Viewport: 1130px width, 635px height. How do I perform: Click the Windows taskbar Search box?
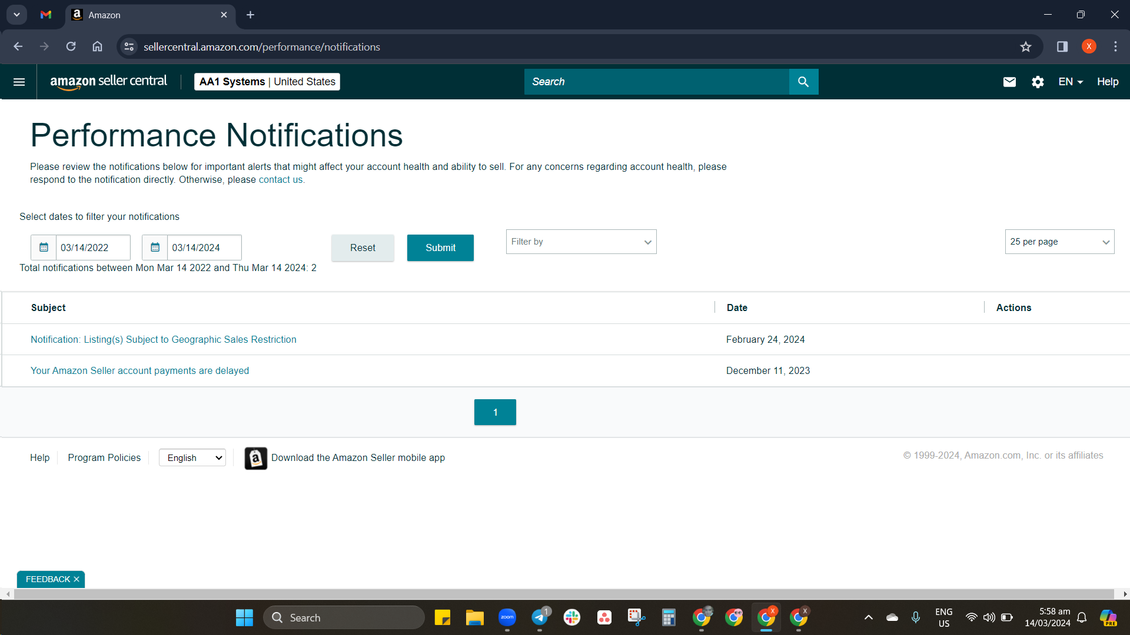[344, 617]
